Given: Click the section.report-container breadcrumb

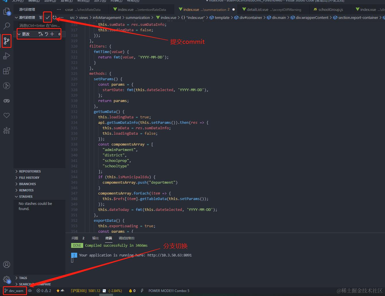Looking at the screenshot, I should click(x=356, y=17).
